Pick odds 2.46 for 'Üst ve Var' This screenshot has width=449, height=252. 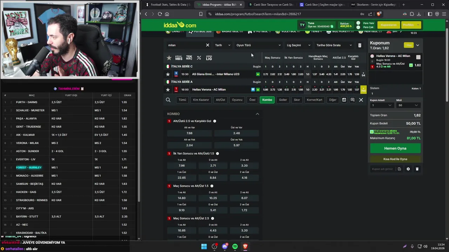236,133
